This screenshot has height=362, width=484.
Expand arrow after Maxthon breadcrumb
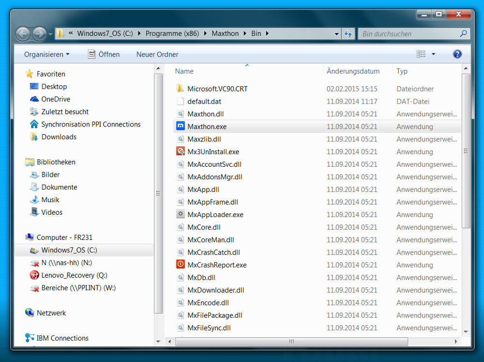[x=245, y=33]
